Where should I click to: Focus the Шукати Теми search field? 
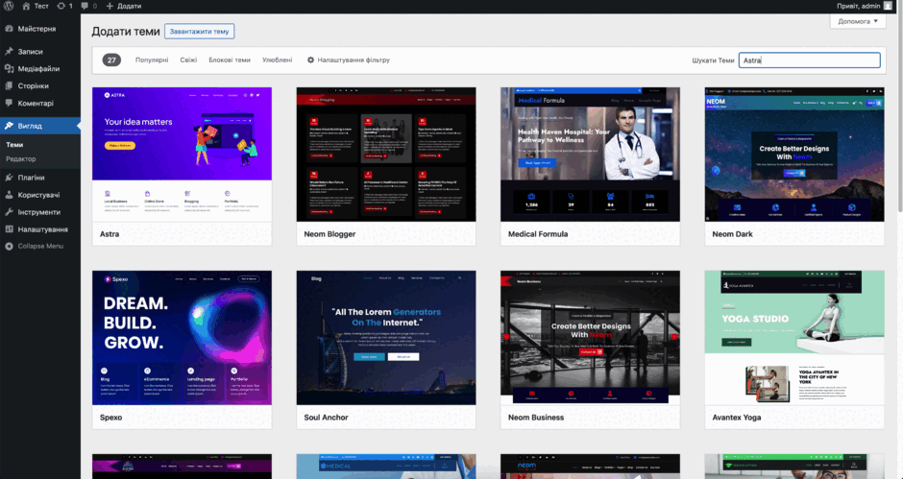(809, 60)
